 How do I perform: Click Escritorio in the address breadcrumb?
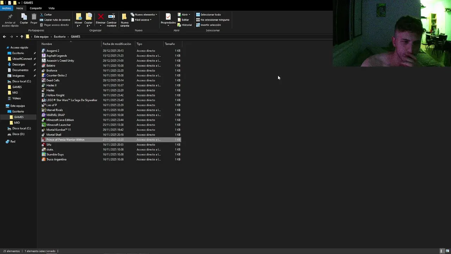(60, 37)
